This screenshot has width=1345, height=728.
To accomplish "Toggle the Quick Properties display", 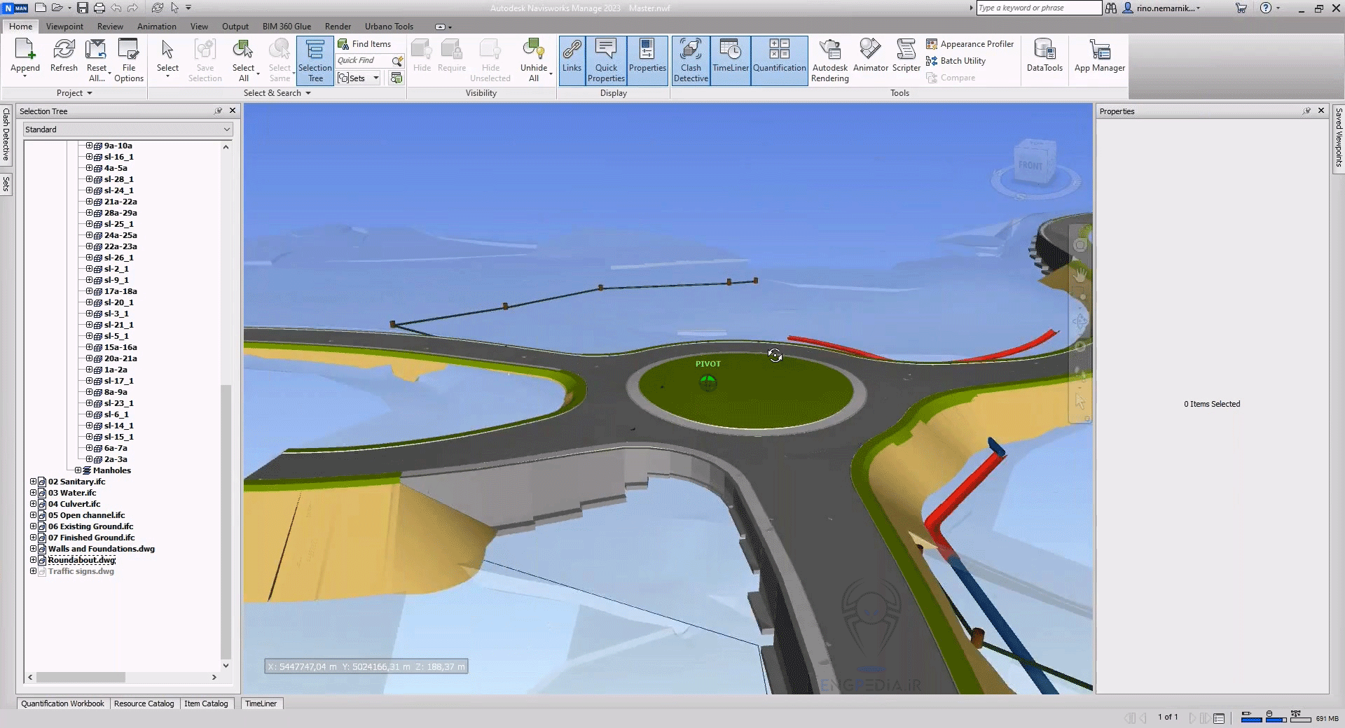I will [606, 60].
